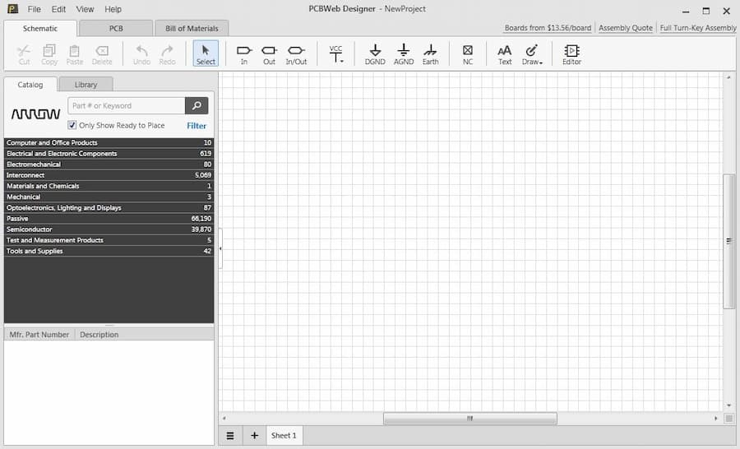Click the catalog search magnifier button
The image size is (740, 449).
pyautogui.click(x=197, y=106)
